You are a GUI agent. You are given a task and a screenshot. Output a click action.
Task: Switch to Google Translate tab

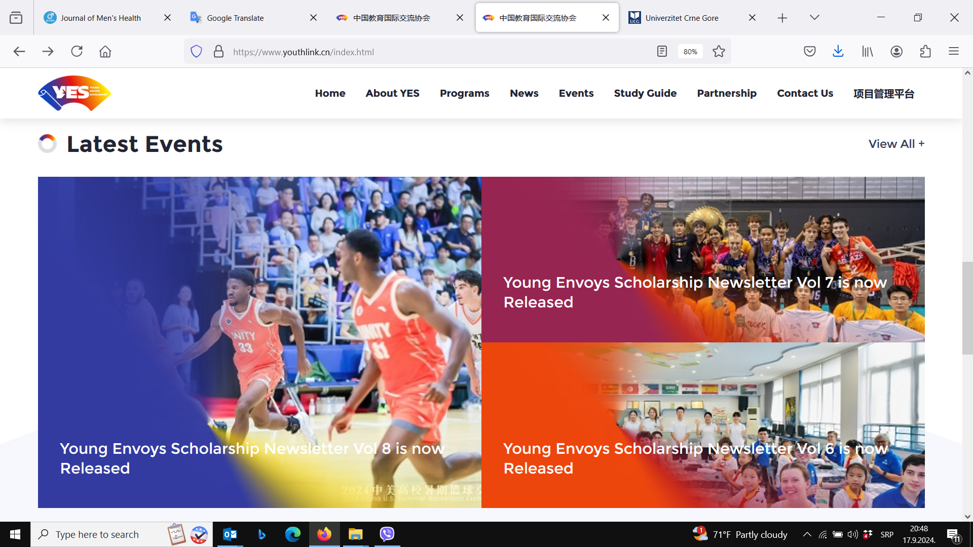[235, 18]
